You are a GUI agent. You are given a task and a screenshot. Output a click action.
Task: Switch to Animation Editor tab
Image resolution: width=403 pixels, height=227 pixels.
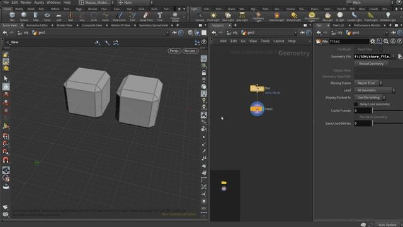coord(37,25)
